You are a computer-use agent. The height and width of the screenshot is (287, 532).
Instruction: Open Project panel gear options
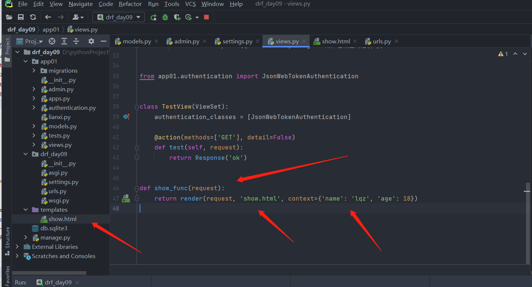(91, 41)
